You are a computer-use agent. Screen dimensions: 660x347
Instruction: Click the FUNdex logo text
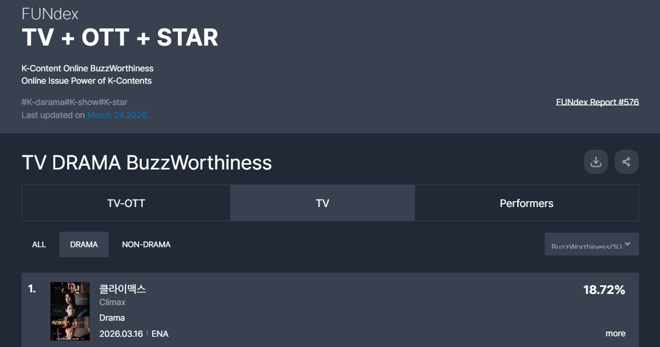(50, 14)
